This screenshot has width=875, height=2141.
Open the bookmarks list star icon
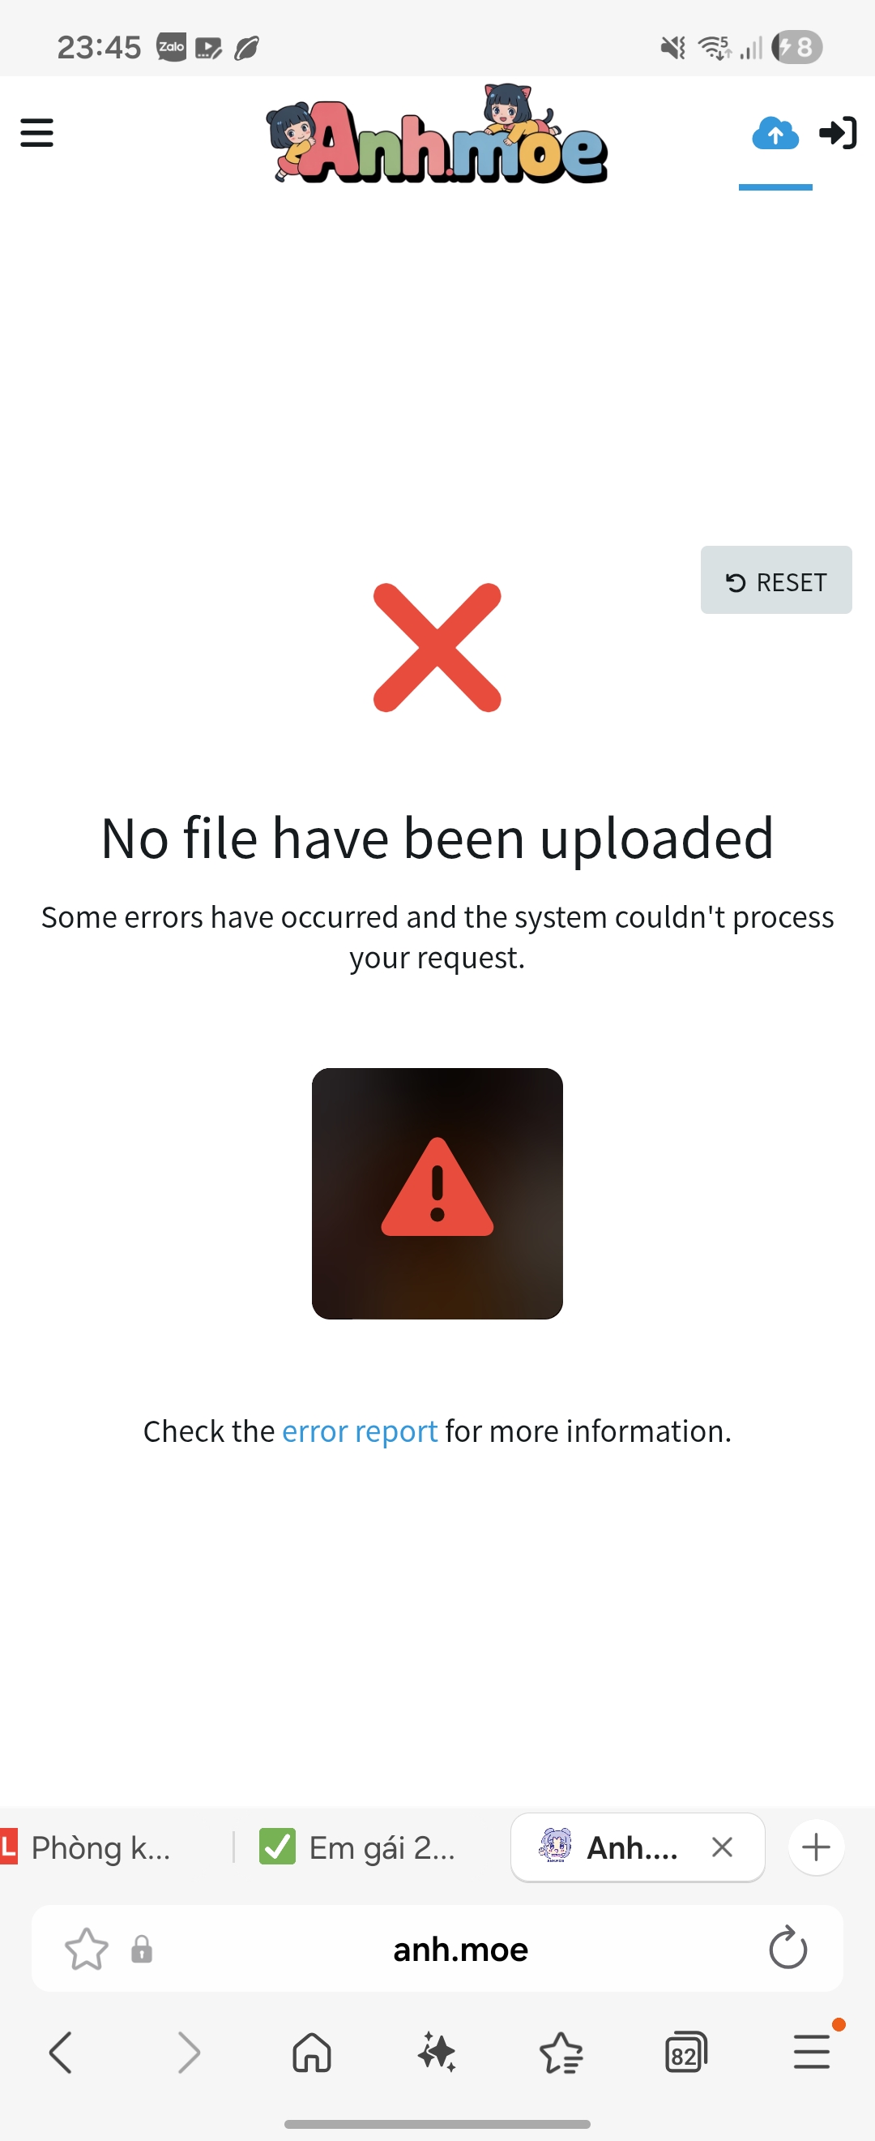coord(561,2052)
